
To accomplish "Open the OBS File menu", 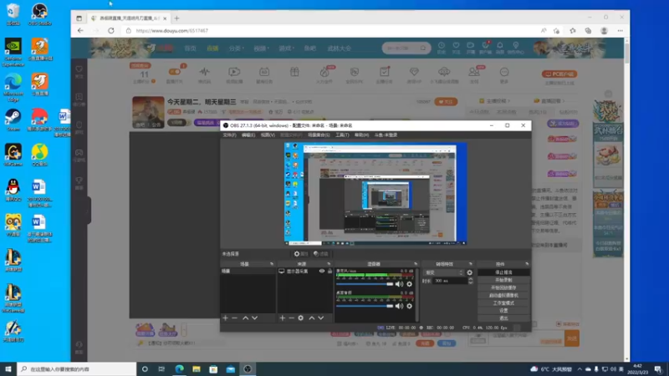I will coord(229,135).
